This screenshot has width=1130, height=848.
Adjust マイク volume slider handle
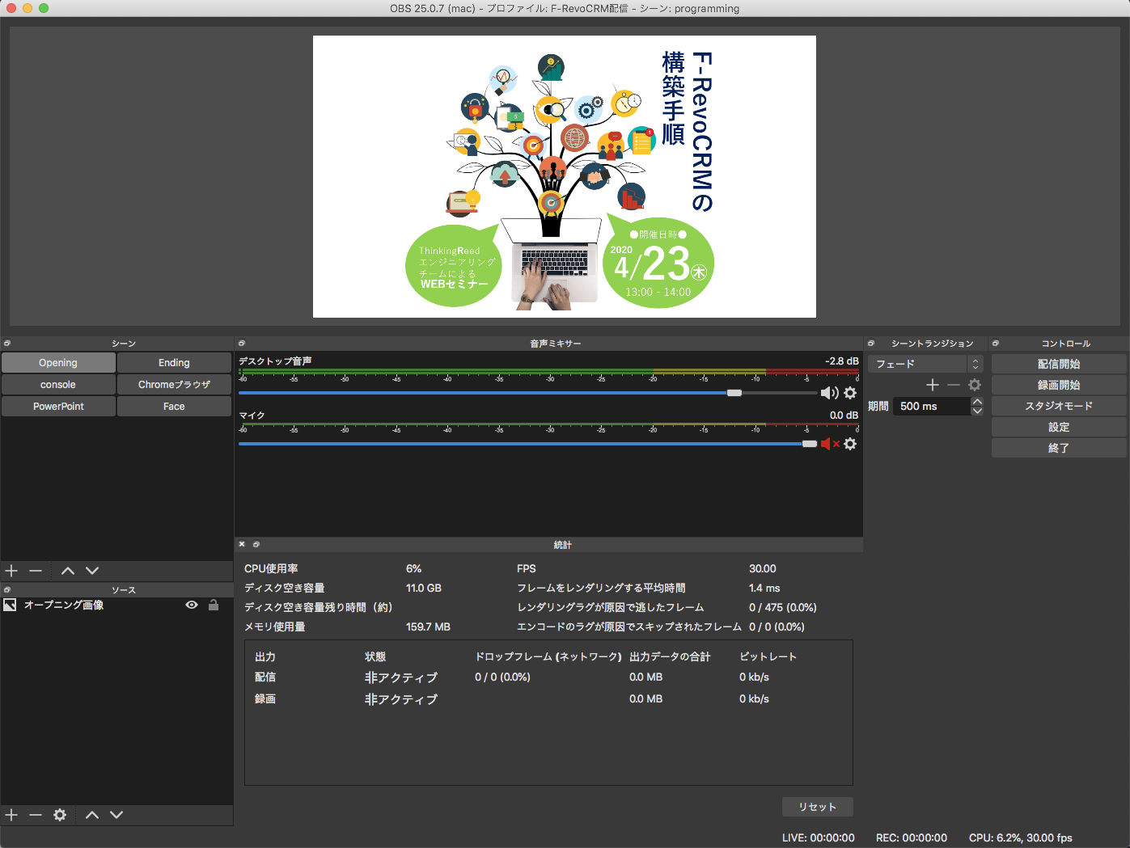810,444
